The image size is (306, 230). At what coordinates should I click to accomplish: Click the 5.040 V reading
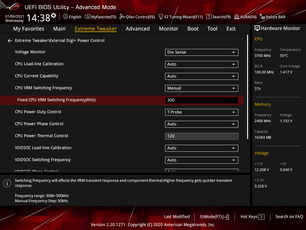pyautogui.click(x=286, y=170)
